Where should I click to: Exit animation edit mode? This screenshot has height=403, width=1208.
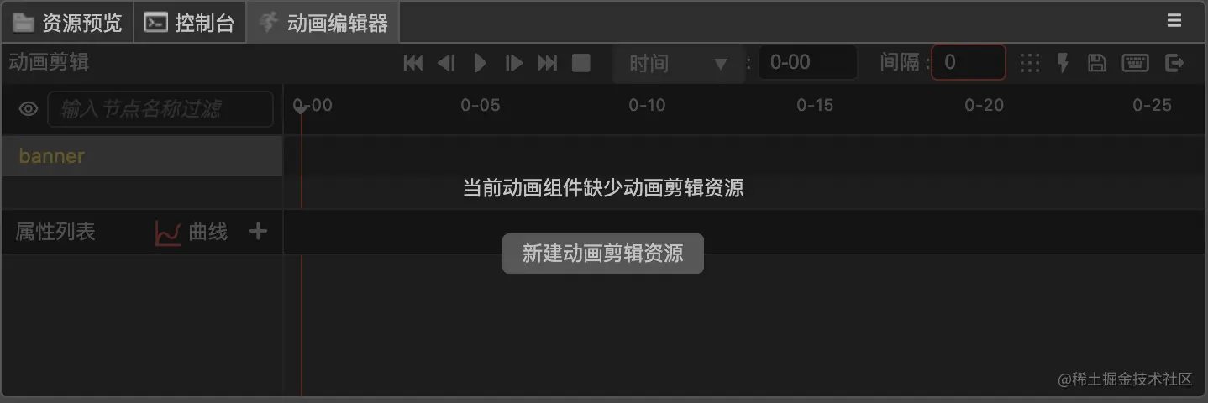tap(1174, 63)
